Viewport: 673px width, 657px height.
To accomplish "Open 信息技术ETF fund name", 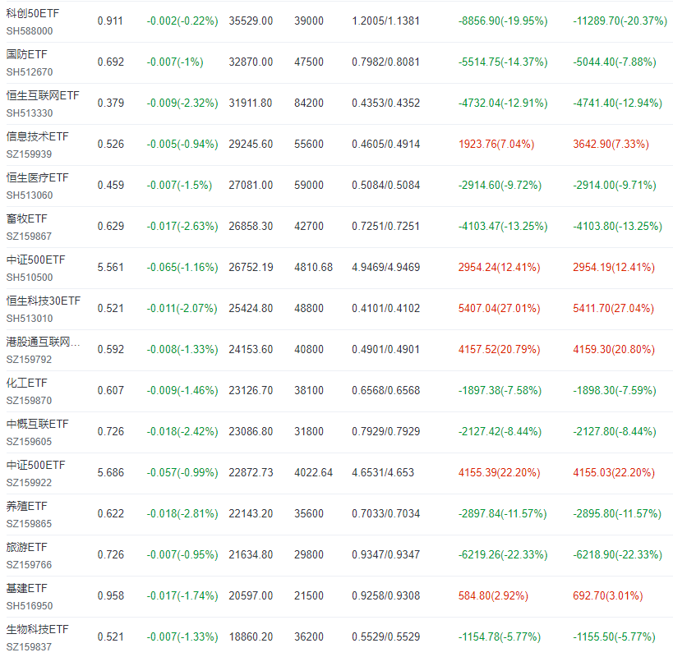I will click(37, 137).
